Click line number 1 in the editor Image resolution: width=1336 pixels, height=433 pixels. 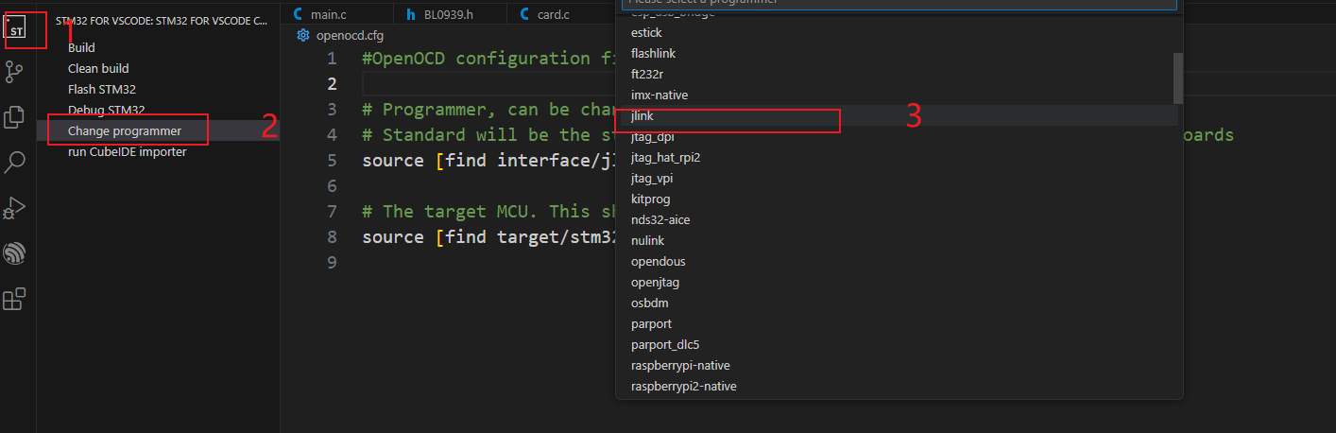point(331,59)
